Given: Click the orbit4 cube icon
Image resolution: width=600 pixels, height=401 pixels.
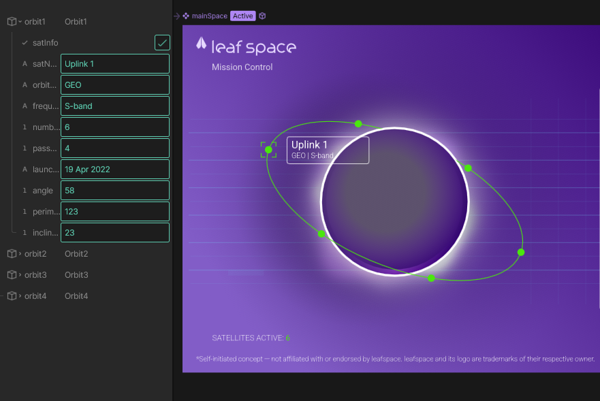Looking at the screenshot, I should [12, 295].
